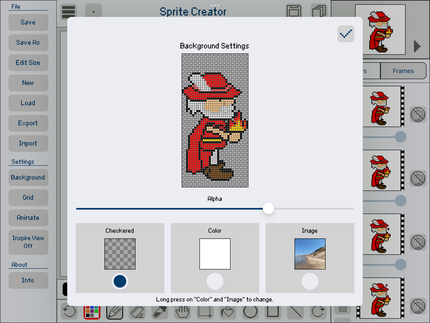Click the undo arrow tool
Viewport: 430px width, 323px height.
pyautogui.click(x=69, y=312)
